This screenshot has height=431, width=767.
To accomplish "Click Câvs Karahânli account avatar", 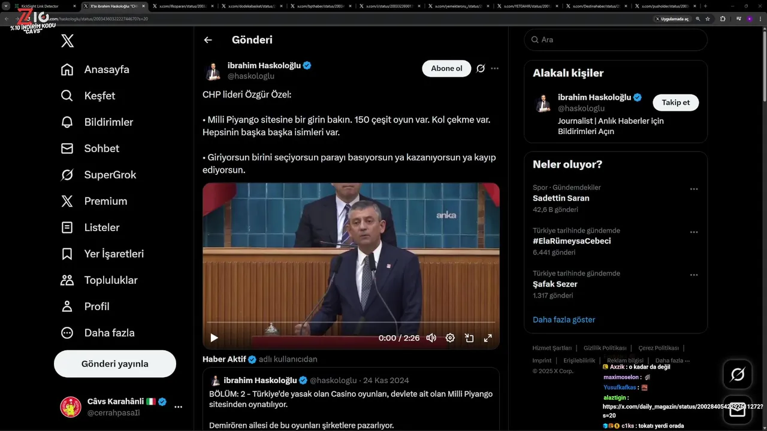I will pyautogui.click(x=71, y=407).
